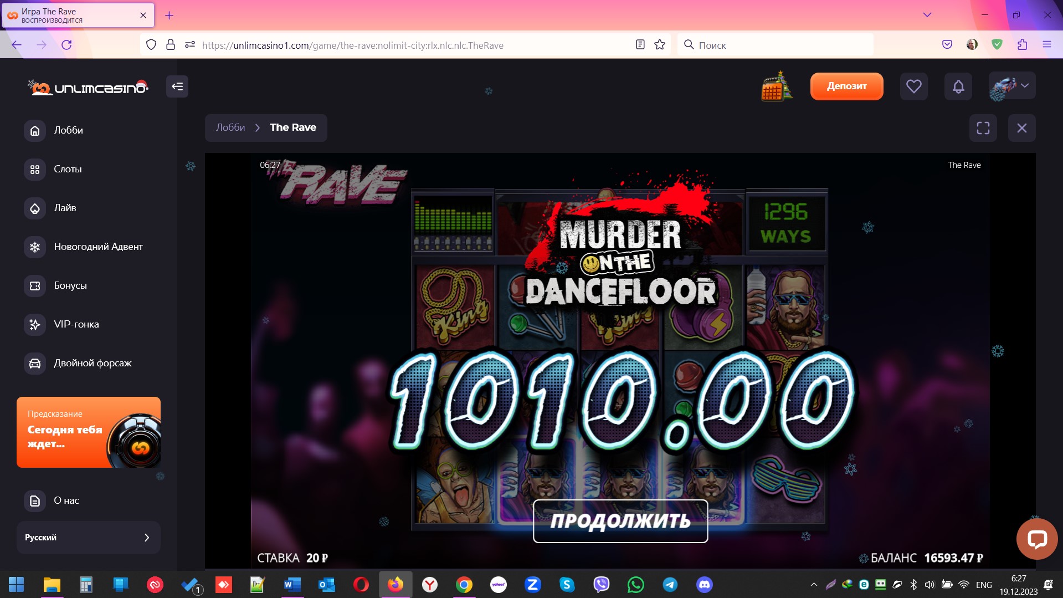The width and height of the screenshot is (1063, 598).
Task: Open File Explorer from taskbar
Action: tap(52, 585)
